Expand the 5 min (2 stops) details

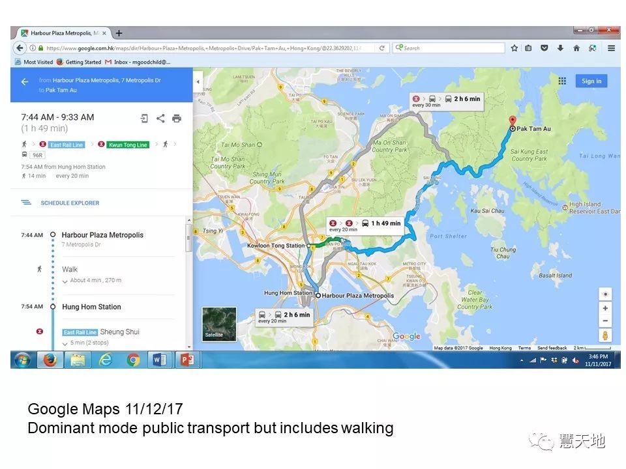87,343
